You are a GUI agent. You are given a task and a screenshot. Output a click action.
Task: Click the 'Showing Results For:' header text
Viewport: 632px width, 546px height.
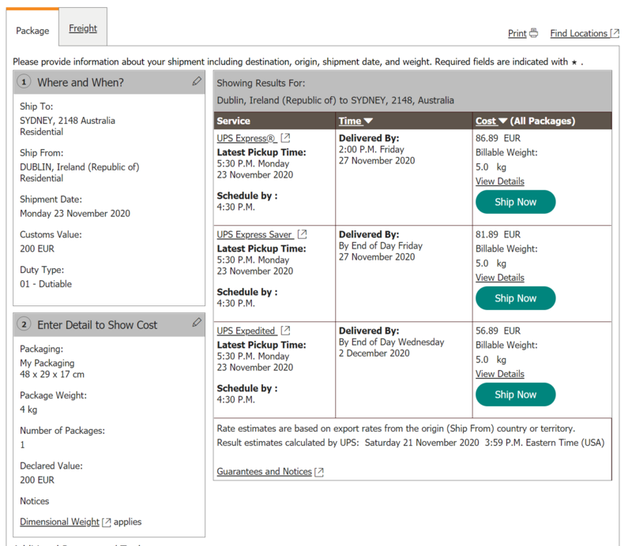pyautogui.click(x=261, y=83)
